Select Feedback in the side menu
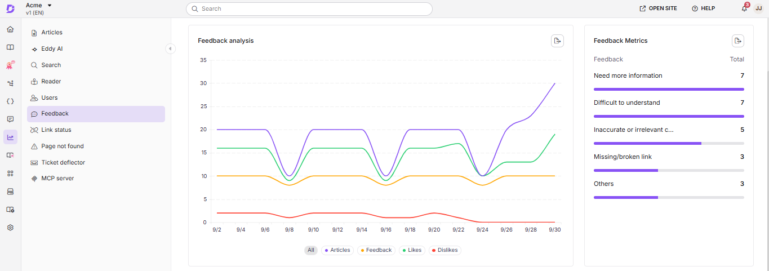Viewport: 769px width, 271px height. [96, 114]
